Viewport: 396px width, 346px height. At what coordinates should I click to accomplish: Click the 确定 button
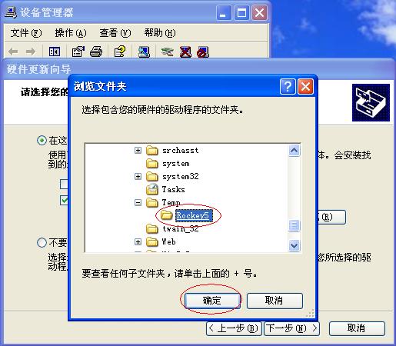pyautogui.click(x=212, y=301)
